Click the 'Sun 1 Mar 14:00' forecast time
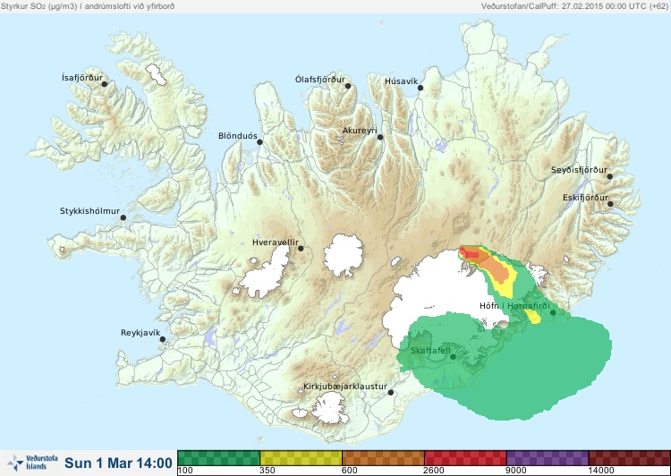671x476 pixels. click(x=118, y=463)
